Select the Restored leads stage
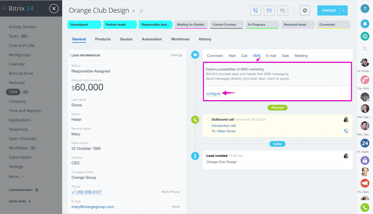Viewport: 373px width, 214px height. (298, 24)
